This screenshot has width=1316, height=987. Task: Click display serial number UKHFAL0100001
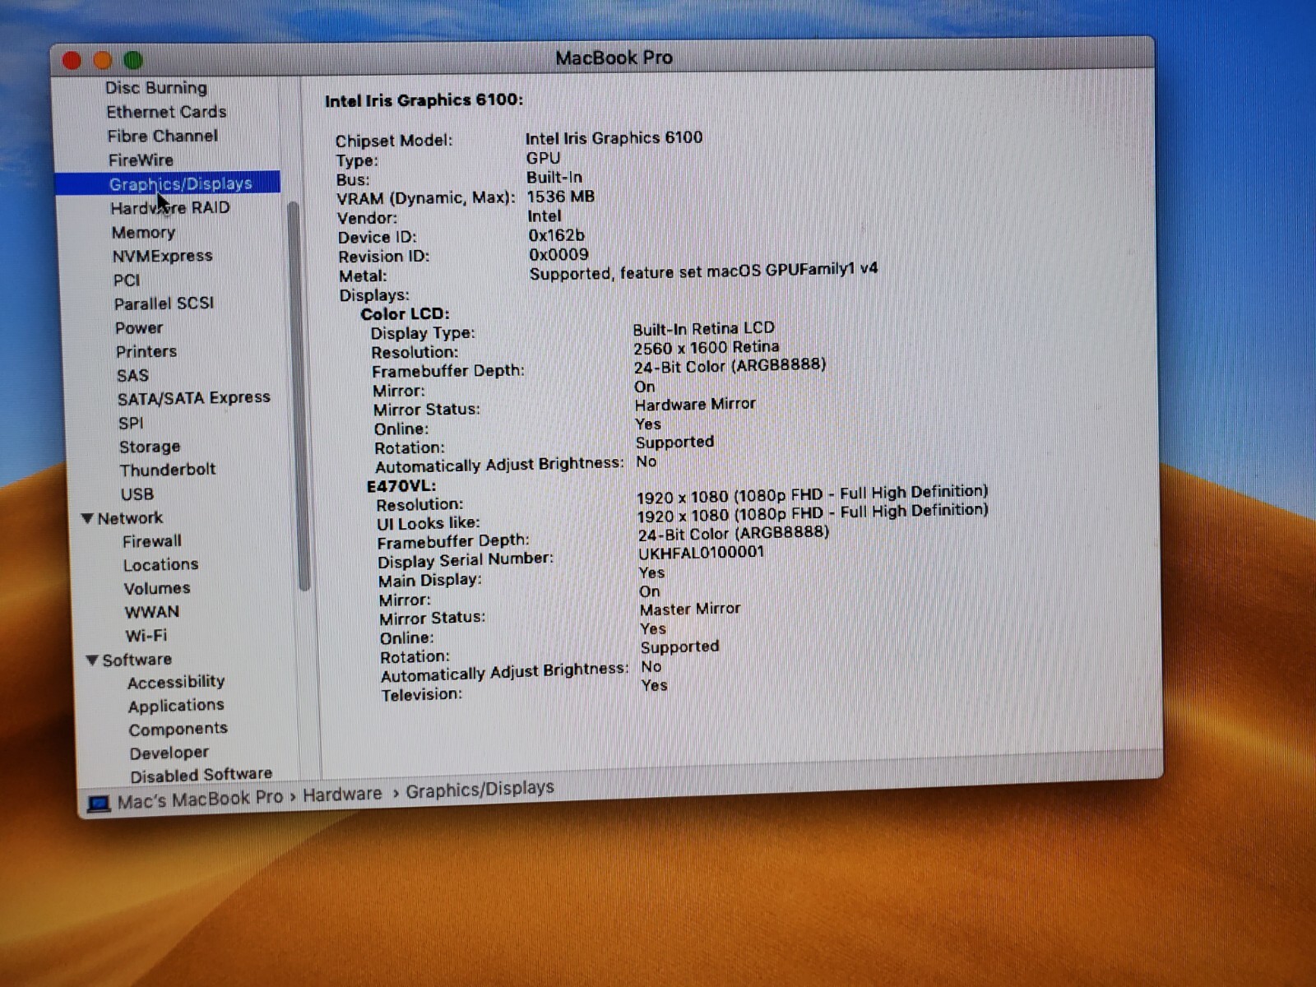tap(702, 553)
